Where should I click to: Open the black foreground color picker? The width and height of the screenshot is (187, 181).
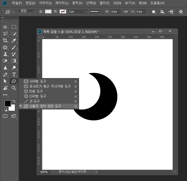[x=7, y=103]
